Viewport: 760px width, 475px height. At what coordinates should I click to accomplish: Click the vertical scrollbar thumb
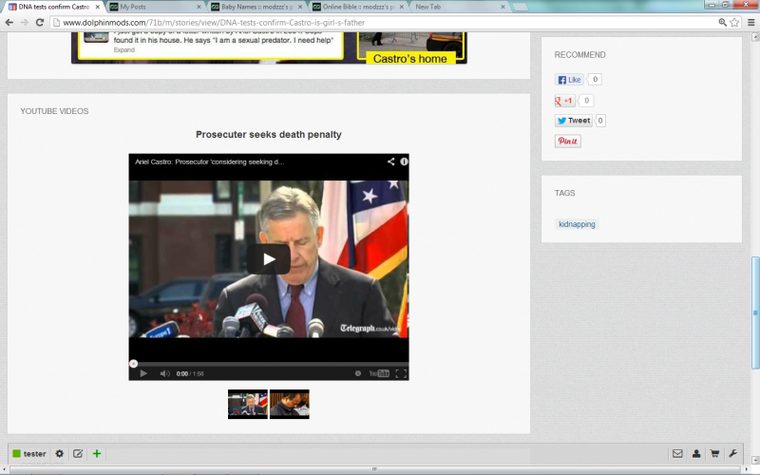(x=755, y=313)
